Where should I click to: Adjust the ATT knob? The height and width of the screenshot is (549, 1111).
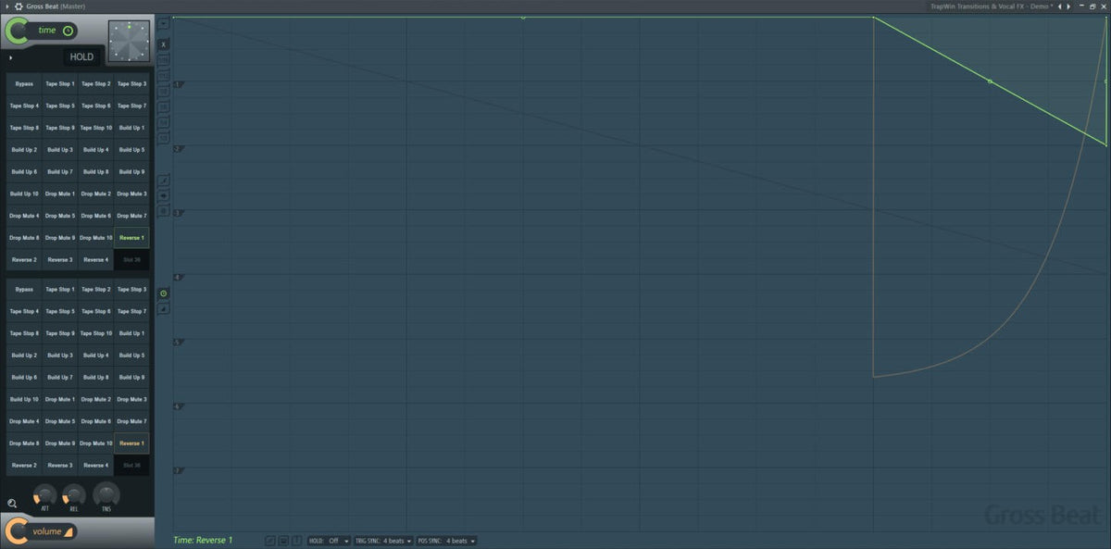coord(44,494)
